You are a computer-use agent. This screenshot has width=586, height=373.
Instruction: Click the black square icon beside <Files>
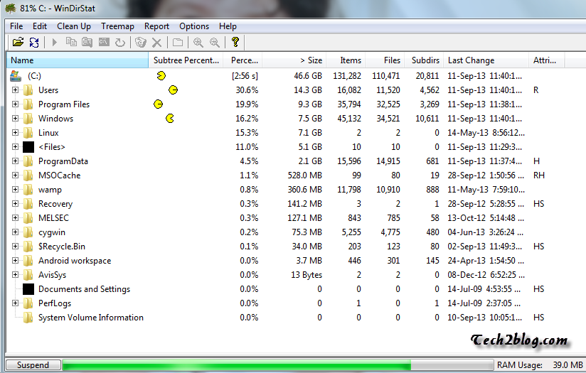(x=28, y=147)
